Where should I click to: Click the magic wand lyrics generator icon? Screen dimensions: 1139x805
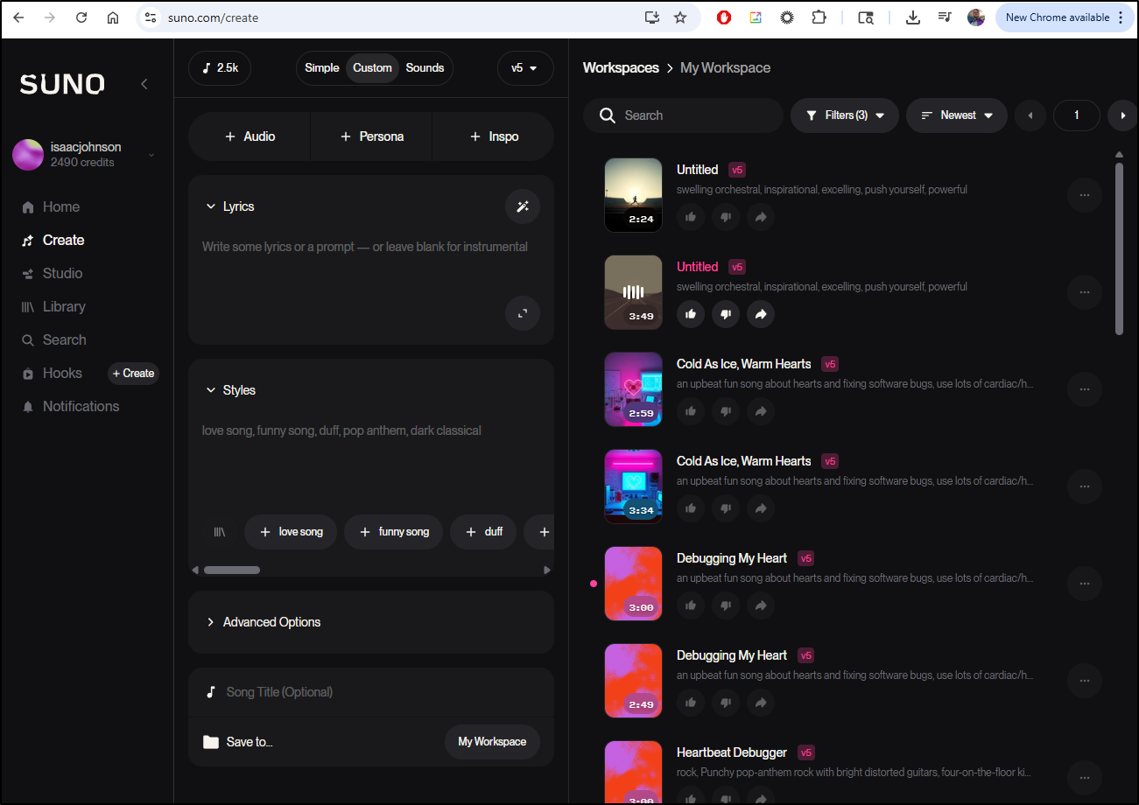click(523, 206)
